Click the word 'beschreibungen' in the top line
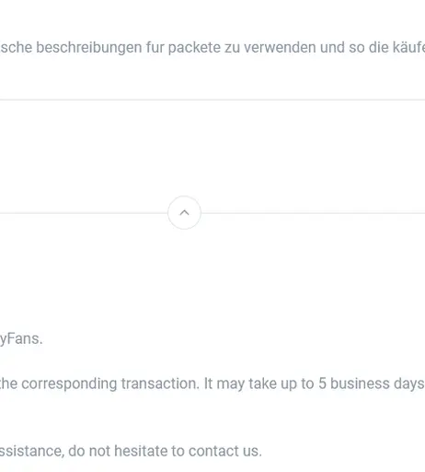Screen dimensions: 425x472 pos(89,48)
